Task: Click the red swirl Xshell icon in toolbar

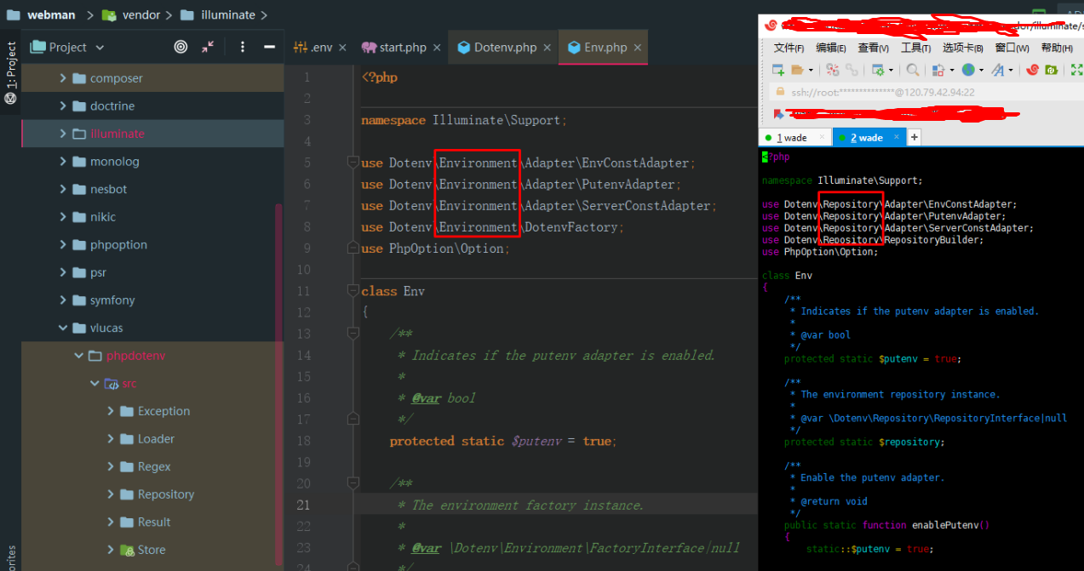Action: click(x=1032, y=70)
